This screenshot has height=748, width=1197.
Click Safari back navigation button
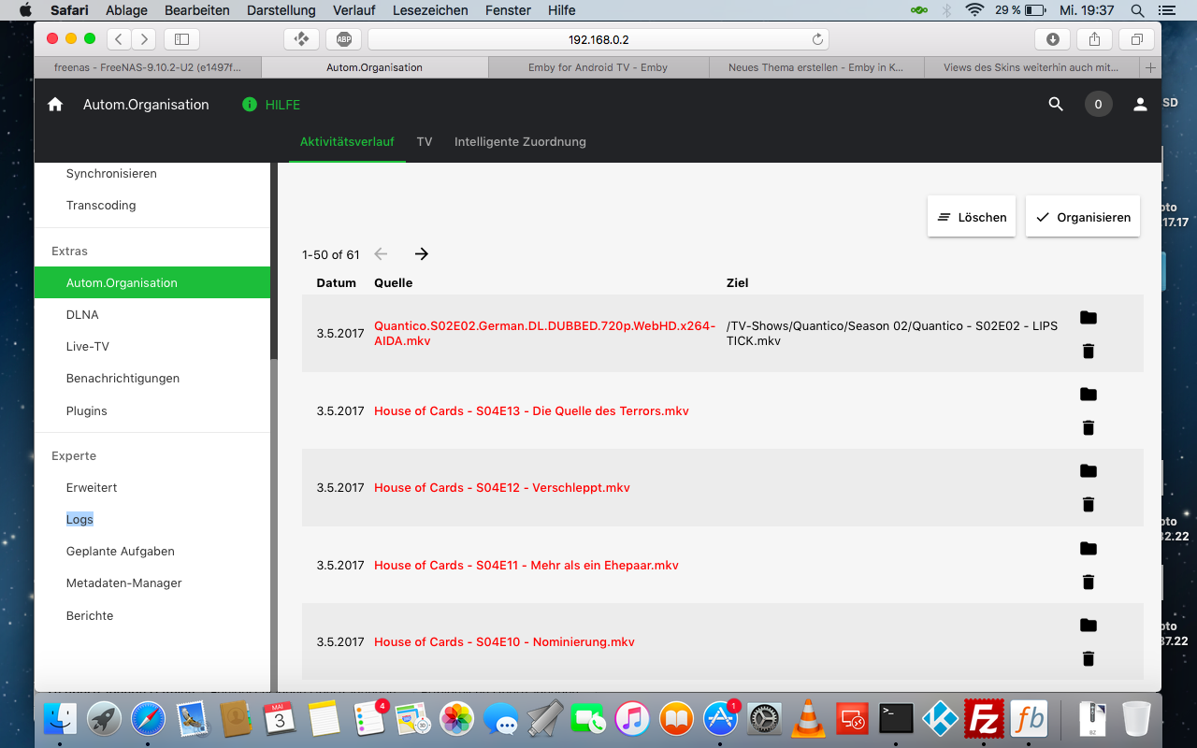pyautogui.click(x=119, y=39)
